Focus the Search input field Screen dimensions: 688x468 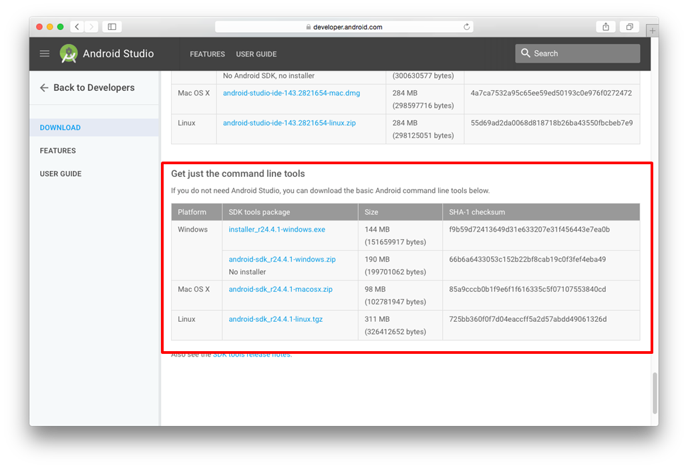(x=577, y=53)
